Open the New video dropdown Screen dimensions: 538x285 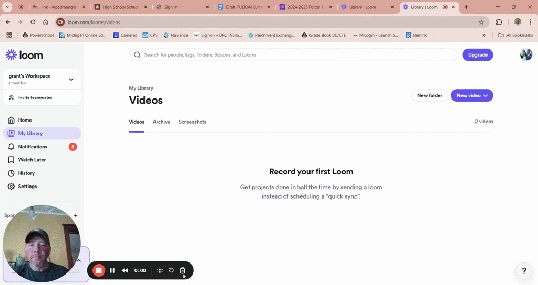pyautogui.click(x=472, y=95)
